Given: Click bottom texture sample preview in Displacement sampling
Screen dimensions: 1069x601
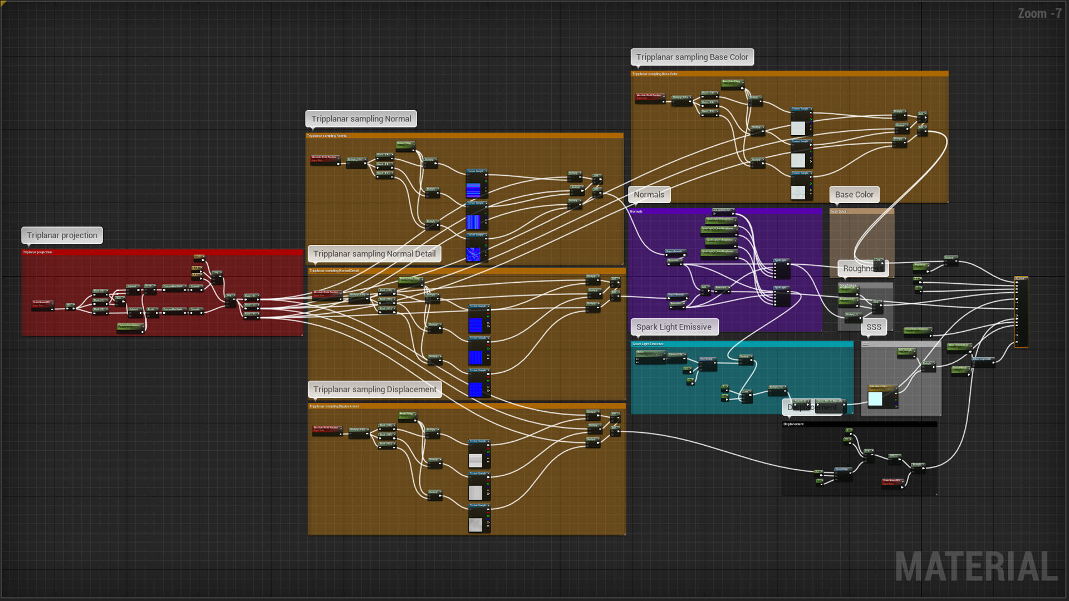Looking at the screenshot, I should [x=475, y=524].
